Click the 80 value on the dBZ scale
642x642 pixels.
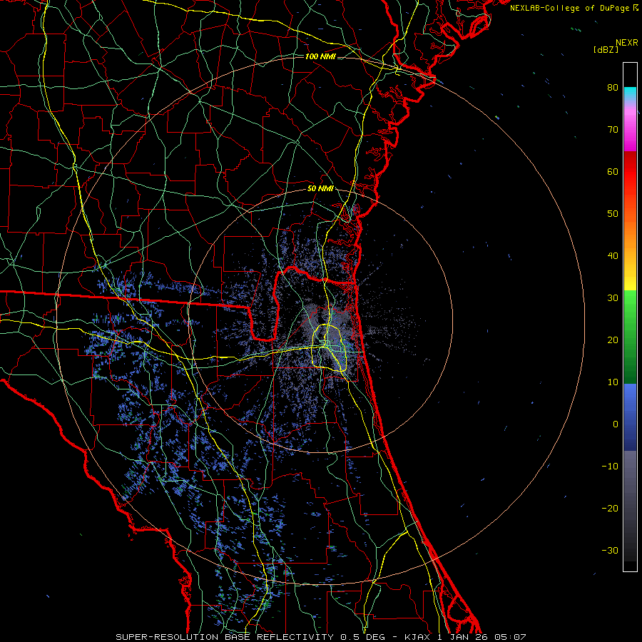[613, 87]
